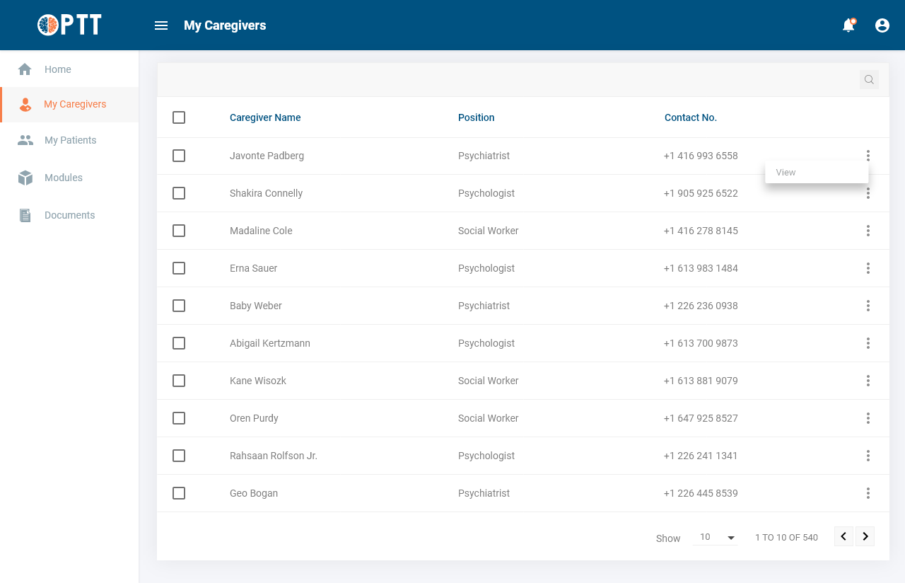905x583 pixels.
Task: Navigate to My Patients in sidebar
Action: [x=70, y=140]
